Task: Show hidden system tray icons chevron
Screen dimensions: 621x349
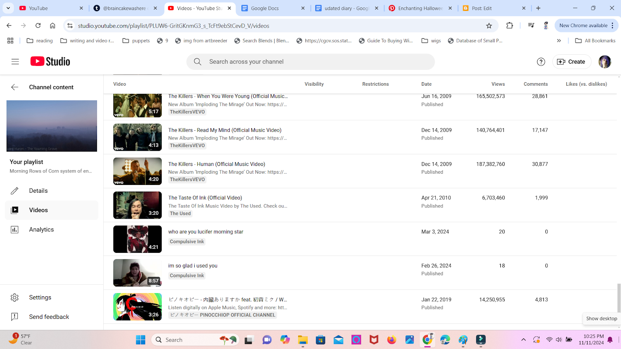Action: [x=524, y=340]
